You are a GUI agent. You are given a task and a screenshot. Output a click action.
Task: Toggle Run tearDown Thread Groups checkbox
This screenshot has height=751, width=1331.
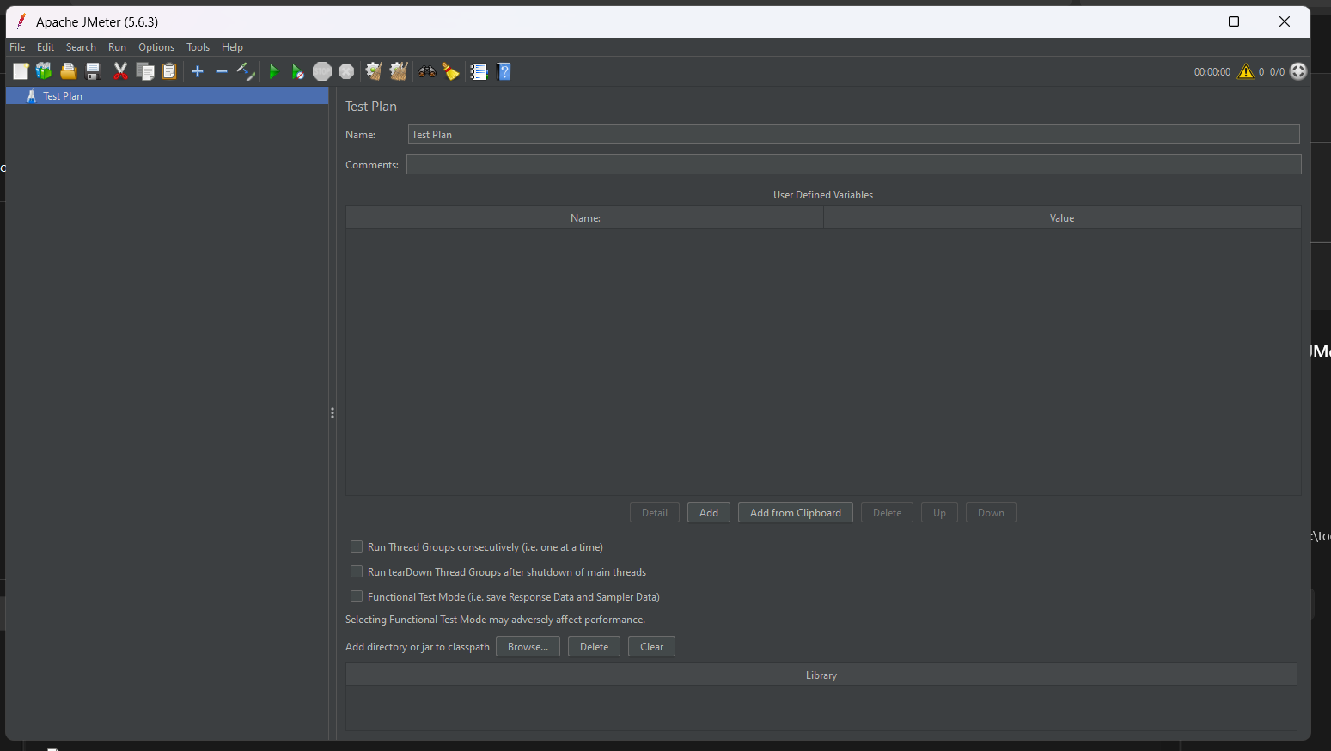(x=357, y=572)
